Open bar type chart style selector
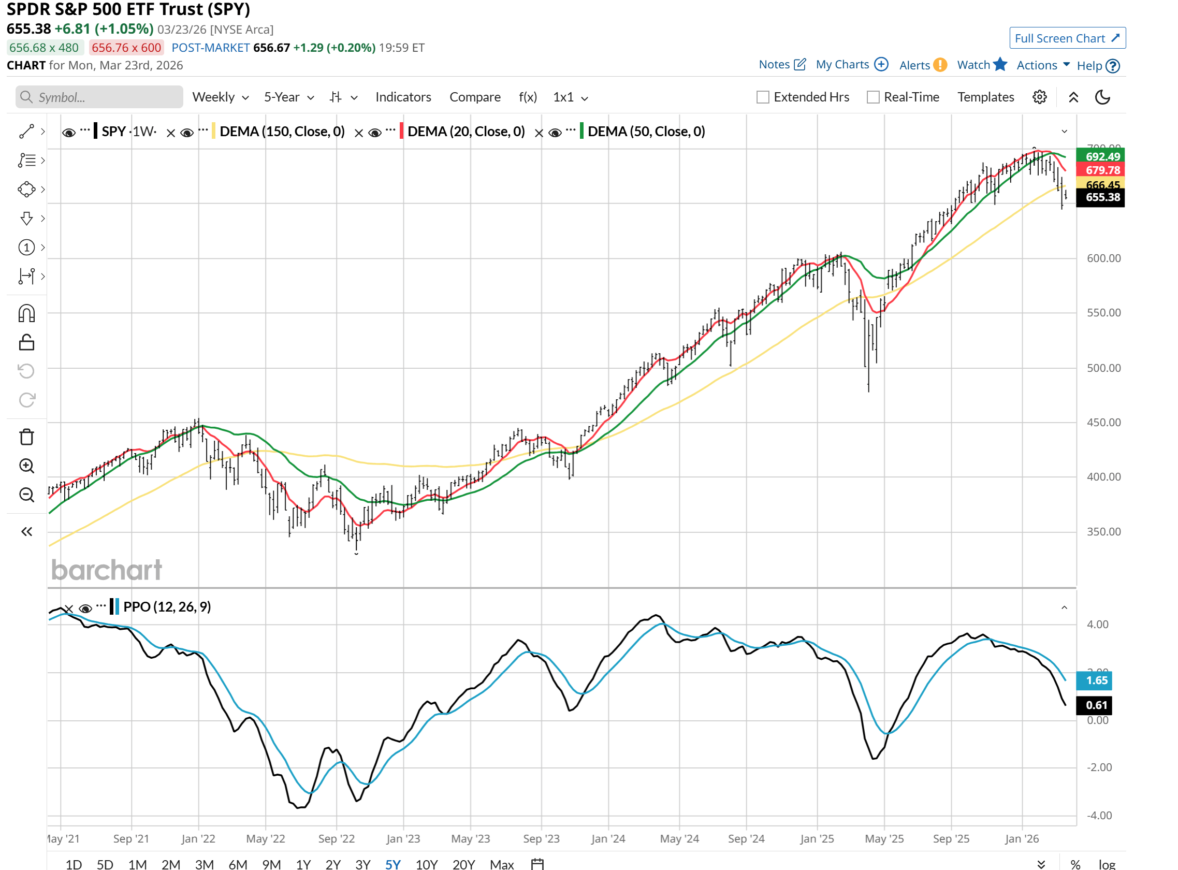 pos(343,97)
